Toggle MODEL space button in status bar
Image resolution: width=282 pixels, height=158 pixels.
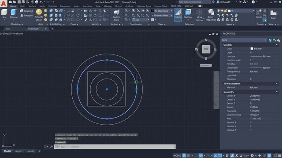[177, 155]
